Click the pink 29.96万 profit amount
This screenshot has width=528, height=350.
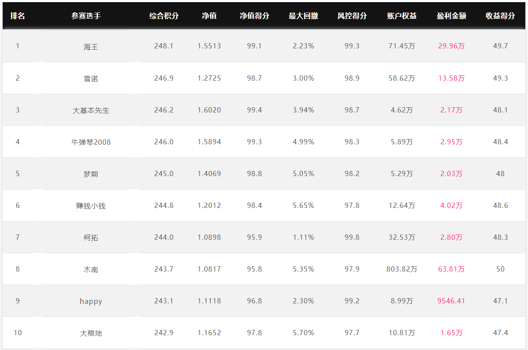tap(451, 46)
